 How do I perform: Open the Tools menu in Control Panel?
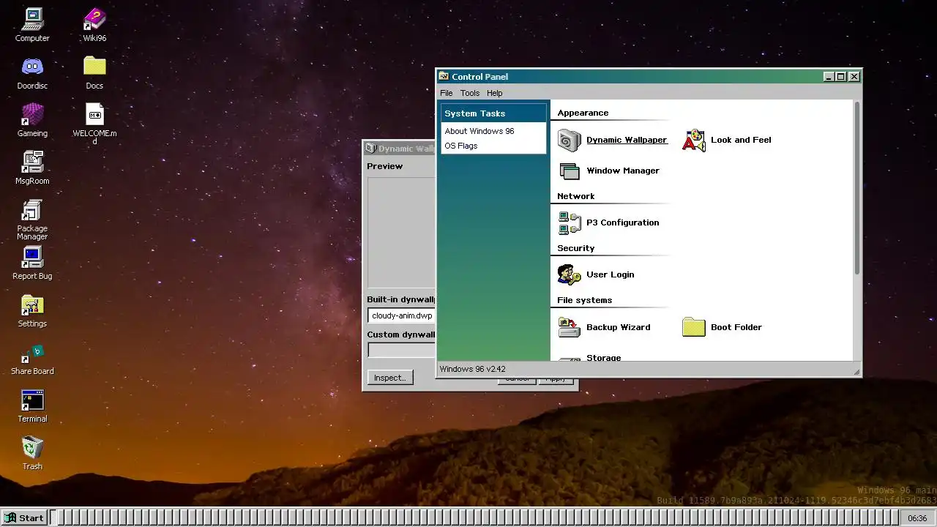(470, 93)
